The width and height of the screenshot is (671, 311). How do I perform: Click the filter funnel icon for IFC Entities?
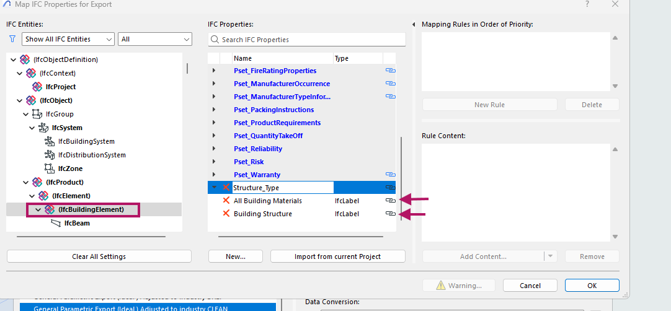click(x=12, y=38)
